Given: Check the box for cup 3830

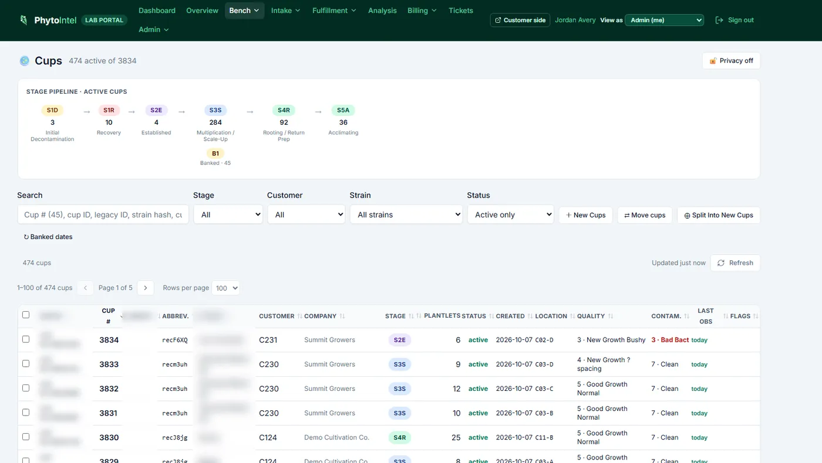Looking at the screenshot, I should pyautogui.click(x=26, y=437).
